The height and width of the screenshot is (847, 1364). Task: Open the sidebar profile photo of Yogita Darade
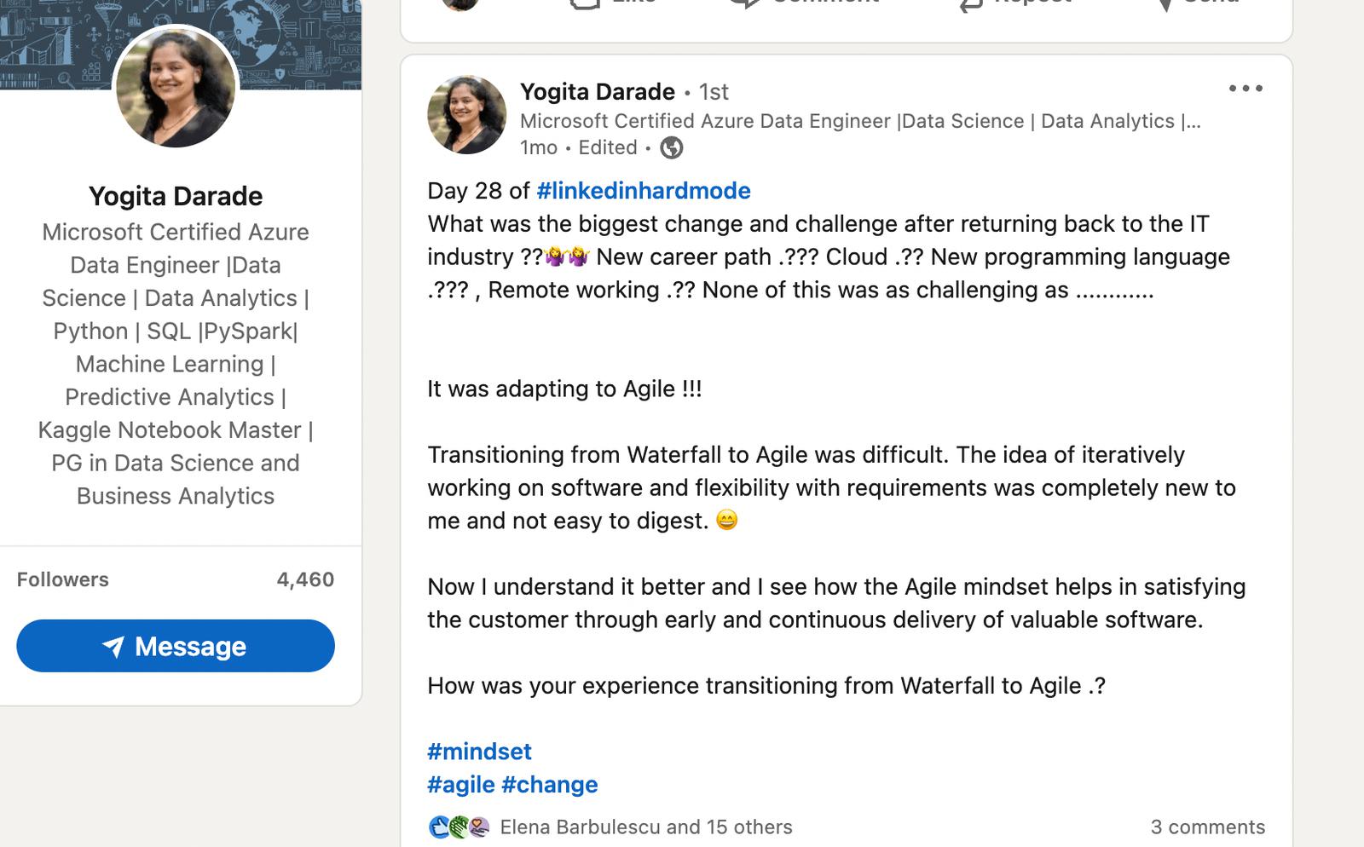click(x=176, y=86)
